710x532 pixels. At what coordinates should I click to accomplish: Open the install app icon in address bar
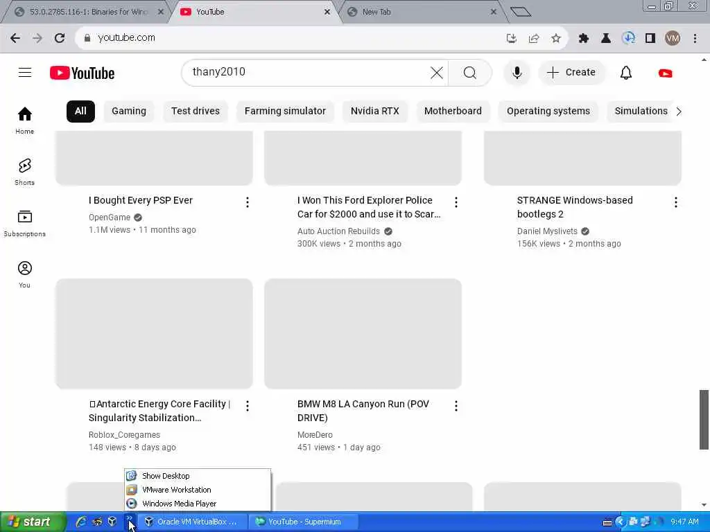[512, 39]
